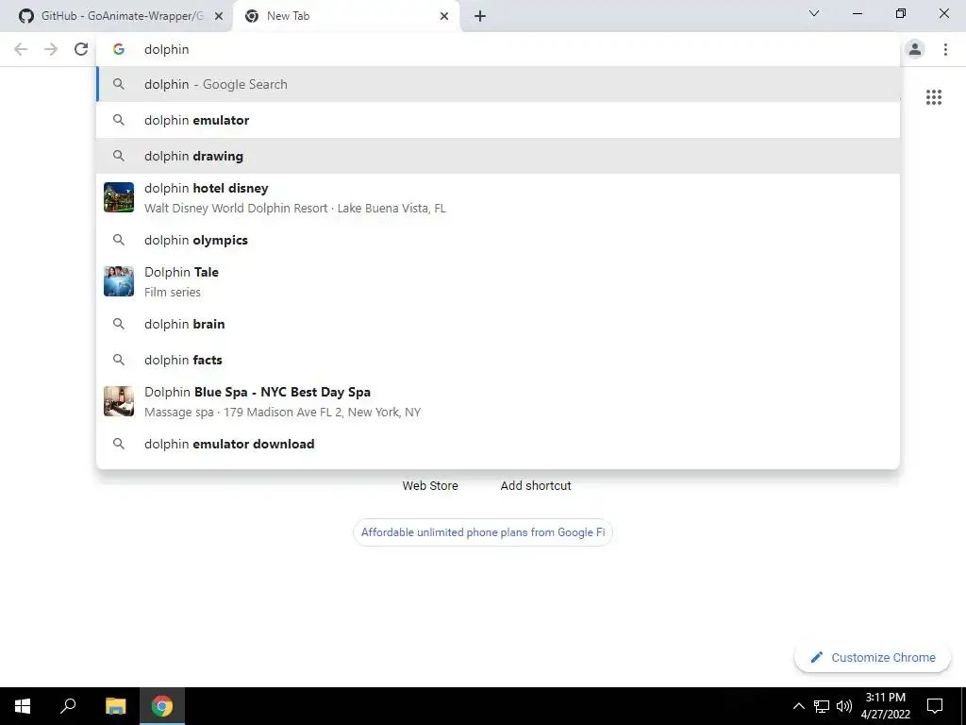Screen dimensions: 966x725
Task: Open the Windows notification center
Action: (x=935, y=706)
